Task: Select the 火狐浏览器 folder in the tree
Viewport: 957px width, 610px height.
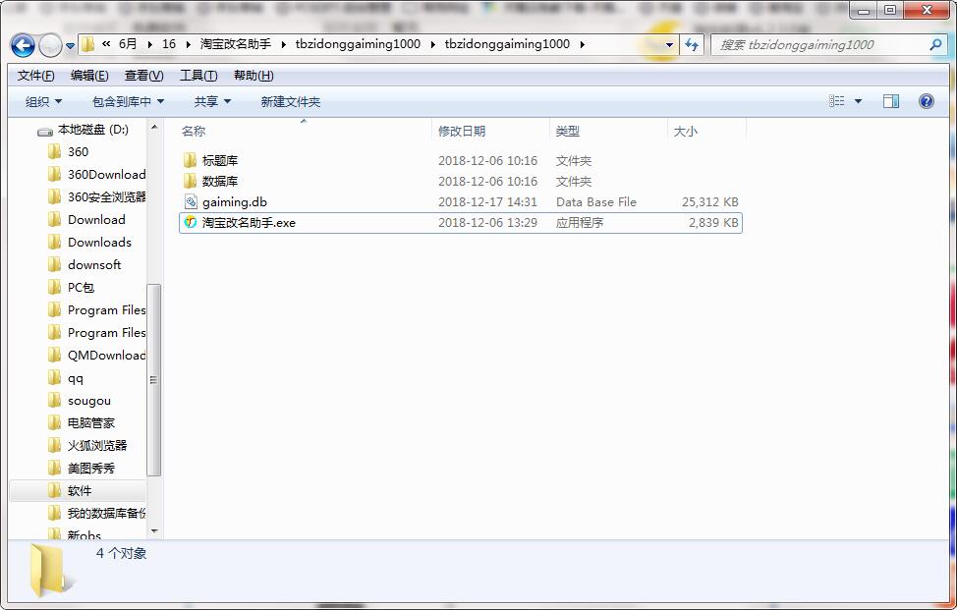Action: [97, 445]
